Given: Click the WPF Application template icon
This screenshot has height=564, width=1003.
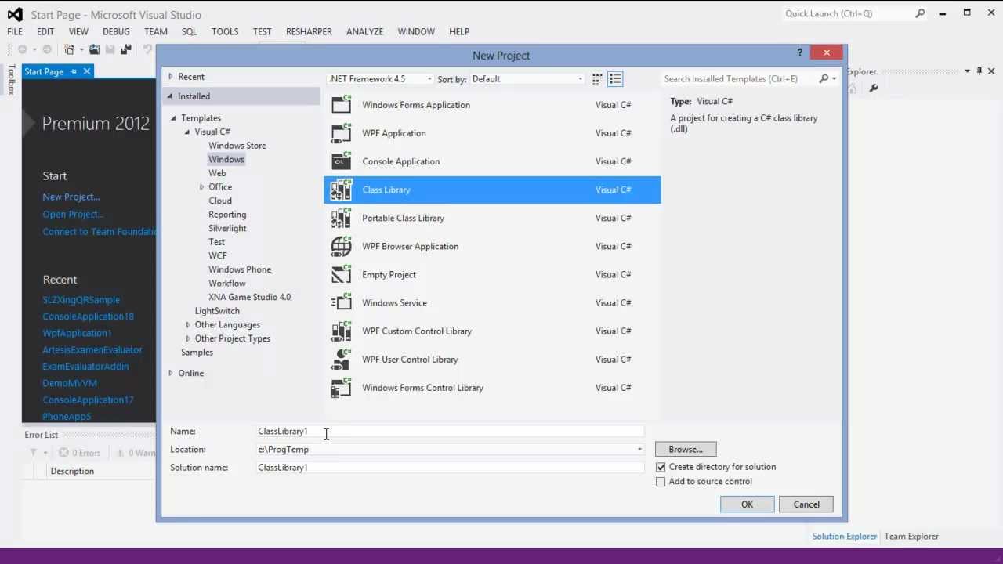Looking at the screenshot, I should click(342, 132).
